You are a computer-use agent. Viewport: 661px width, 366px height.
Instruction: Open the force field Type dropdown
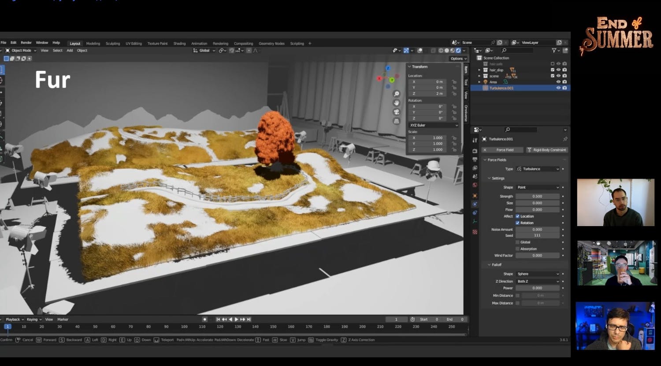[538, 169]
